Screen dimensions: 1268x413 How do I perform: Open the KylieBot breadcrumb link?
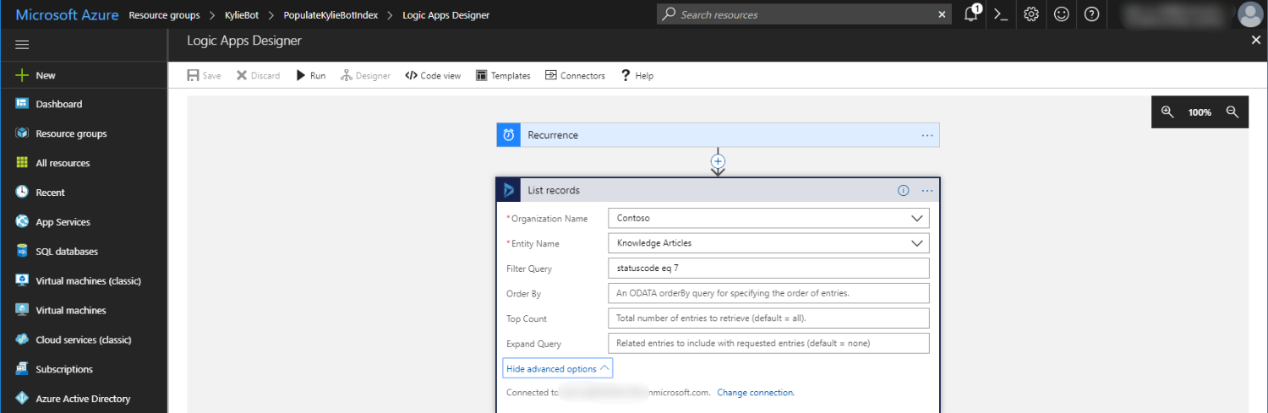[241, 15]
